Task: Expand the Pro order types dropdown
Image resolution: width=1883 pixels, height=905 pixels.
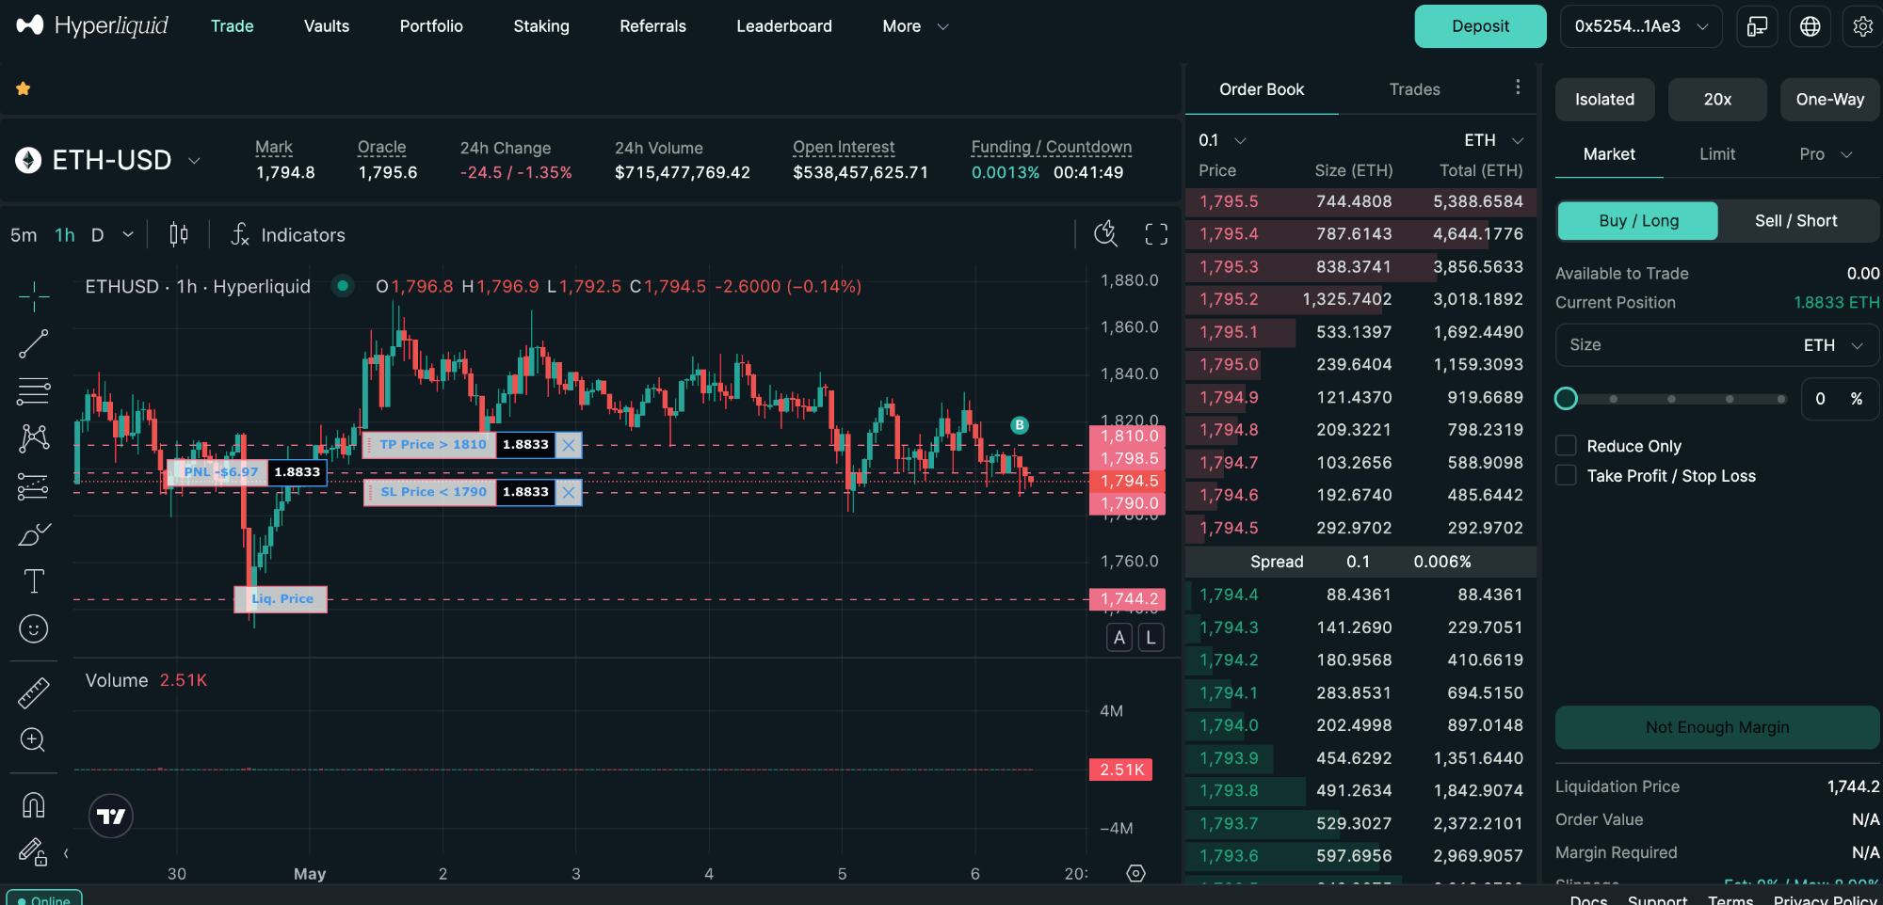Action: (1826, 154)
